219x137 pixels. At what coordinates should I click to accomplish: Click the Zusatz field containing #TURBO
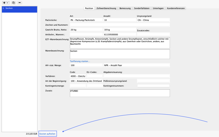120,93
